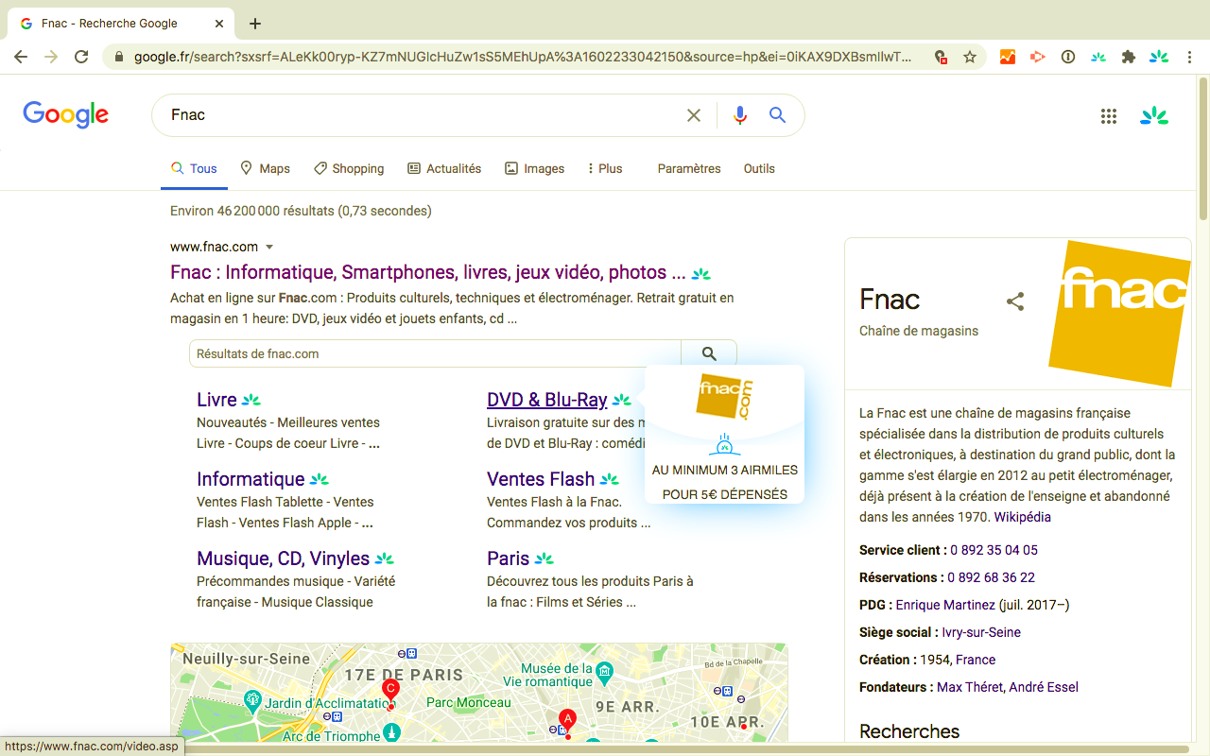
Task: Open the Informatique sitelink
Action: [251, 479]
